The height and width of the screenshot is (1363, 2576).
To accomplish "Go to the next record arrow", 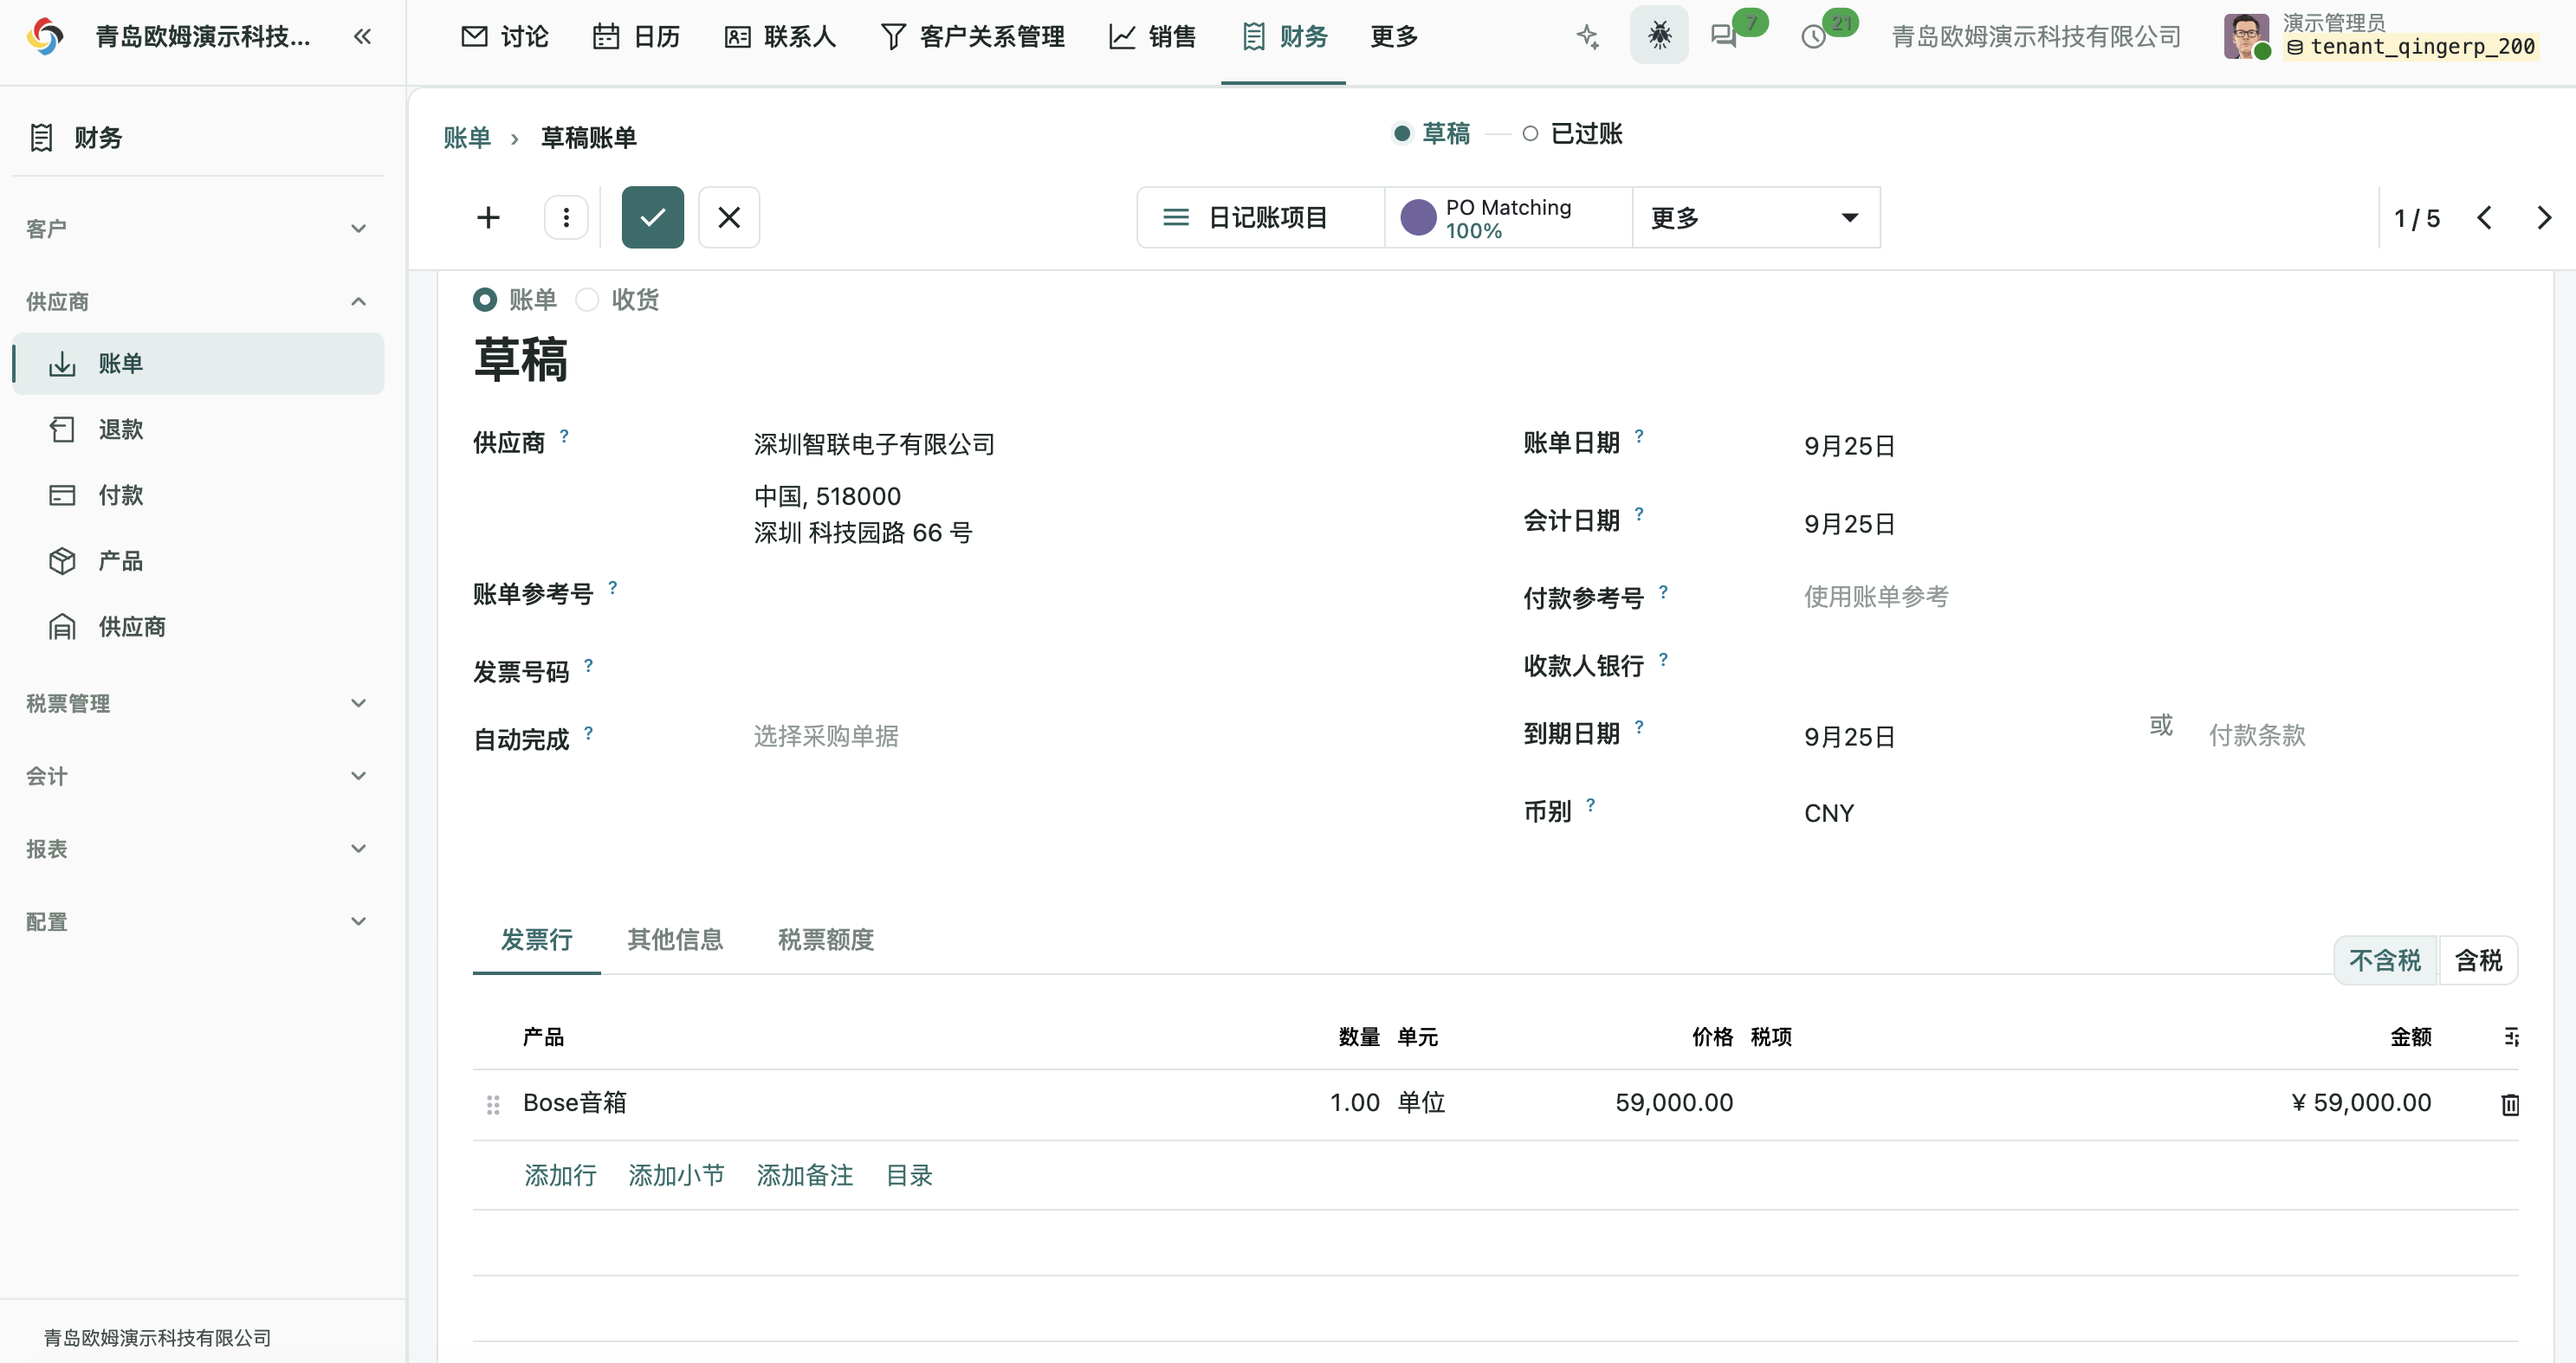I will point(2544,218).
